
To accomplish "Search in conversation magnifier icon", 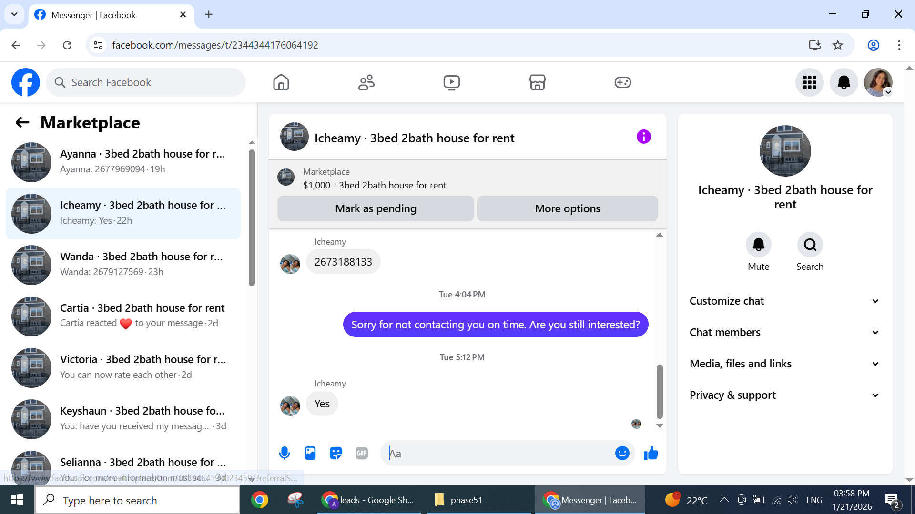I will click(810, 245).
